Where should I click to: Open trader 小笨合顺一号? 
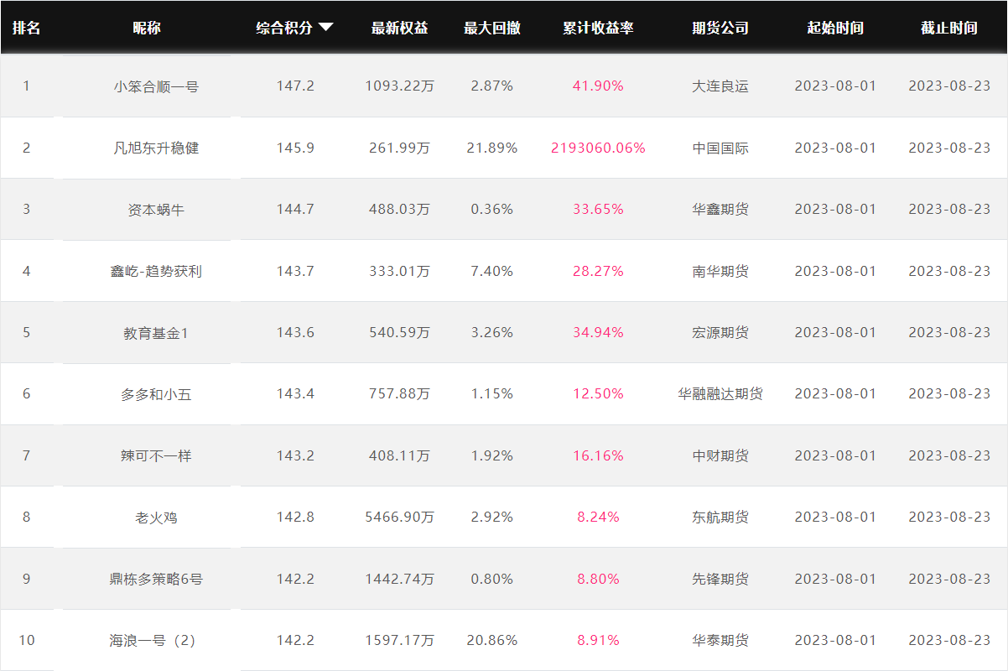click(x=156, y=86)
